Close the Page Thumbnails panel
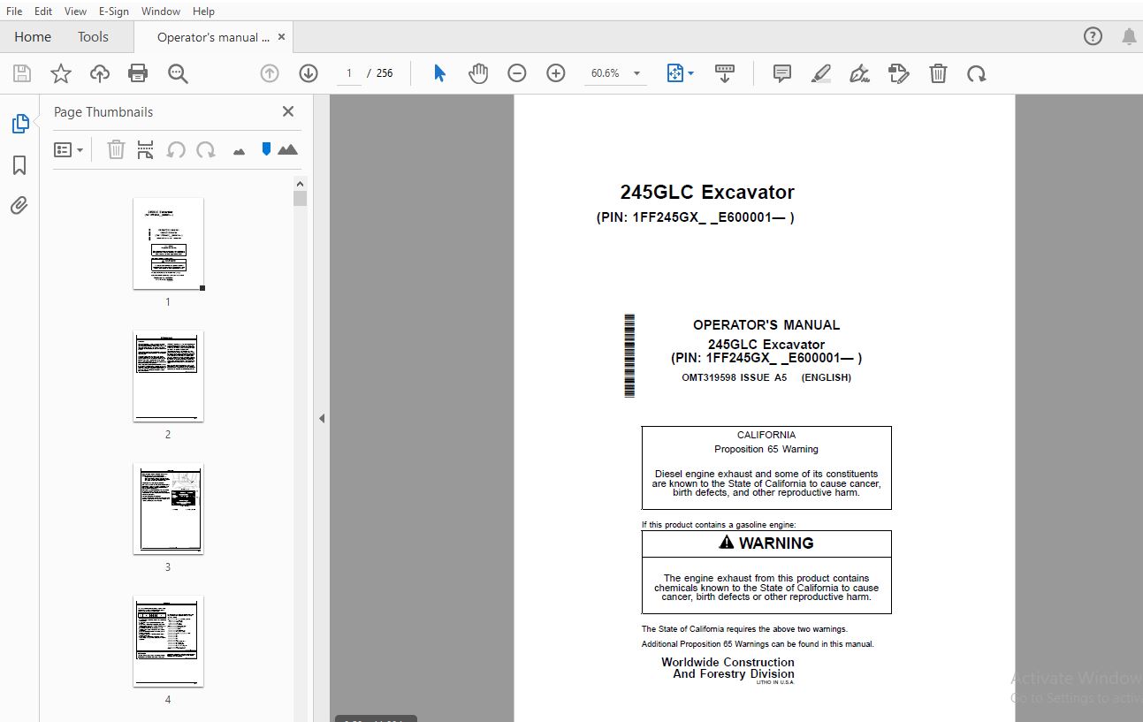1143x722 pixels. [x=288, y=111]
